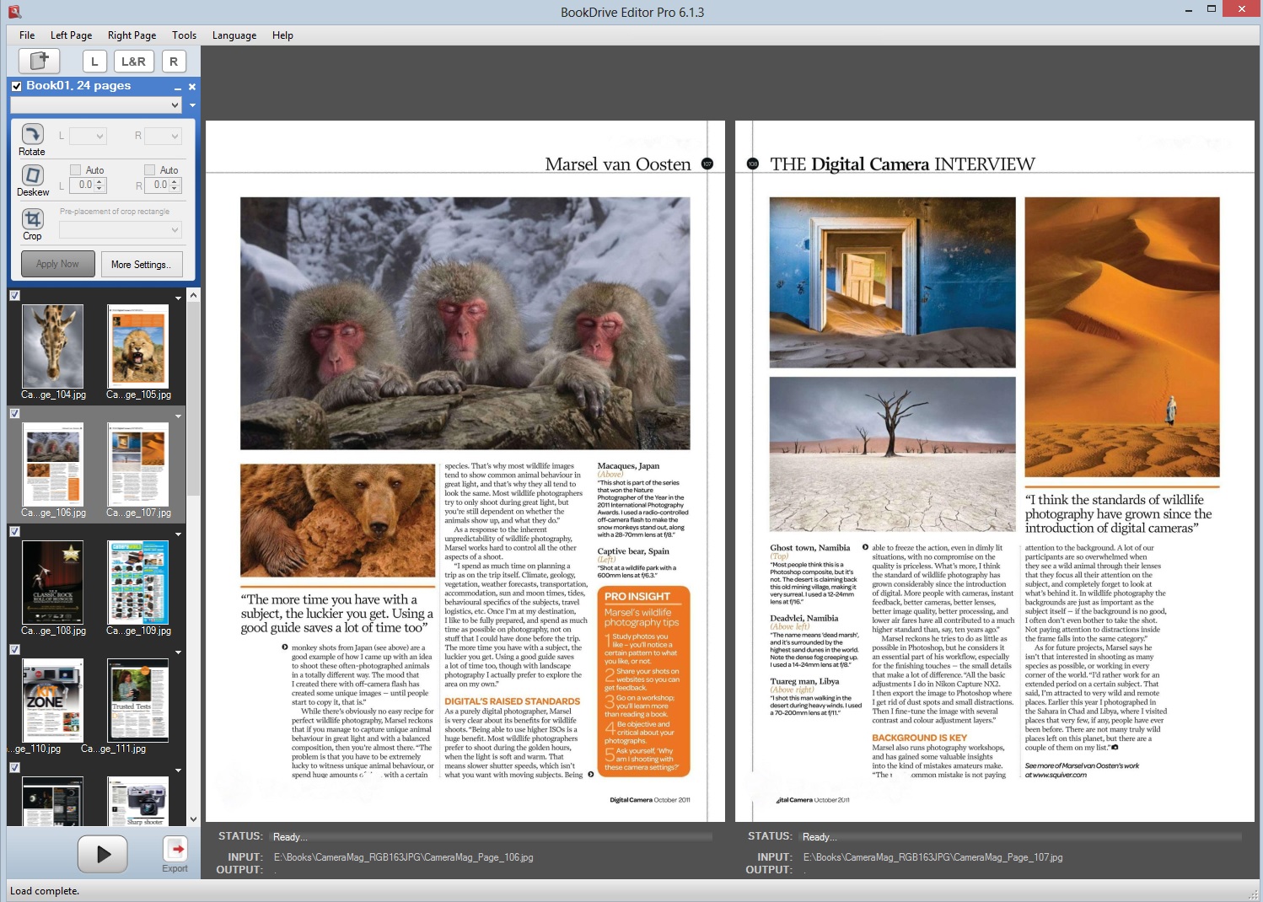Viewport: 1263px width, 902px height.
Task: Open the book profile combo box
Action: 96,105
